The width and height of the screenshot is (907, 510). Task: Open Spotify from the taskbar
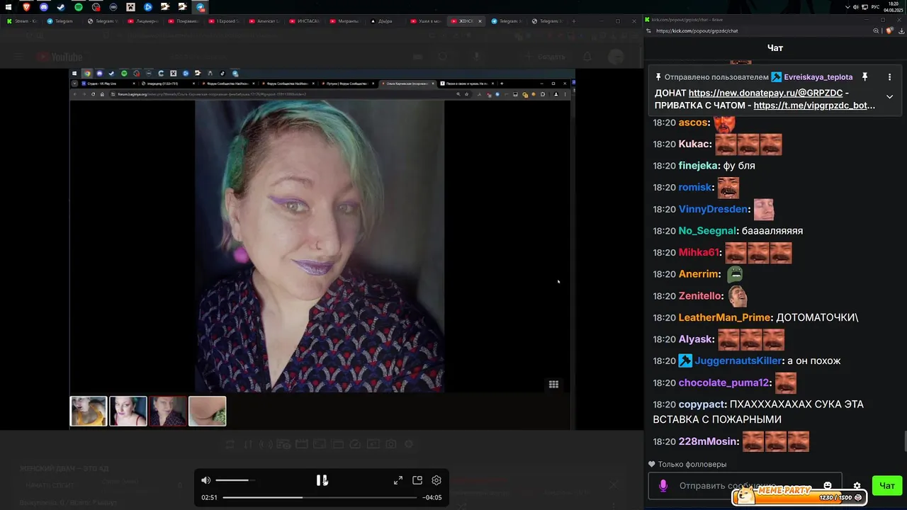click(79, 7)
